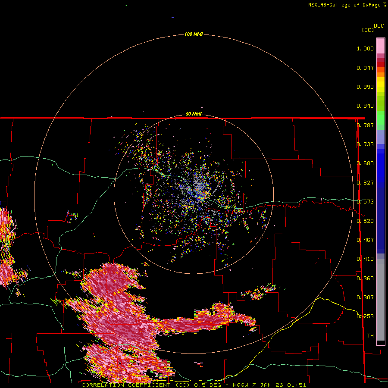Click the KGGW station ID in the caption
The image size is (388, 388).
pos(241,385)
